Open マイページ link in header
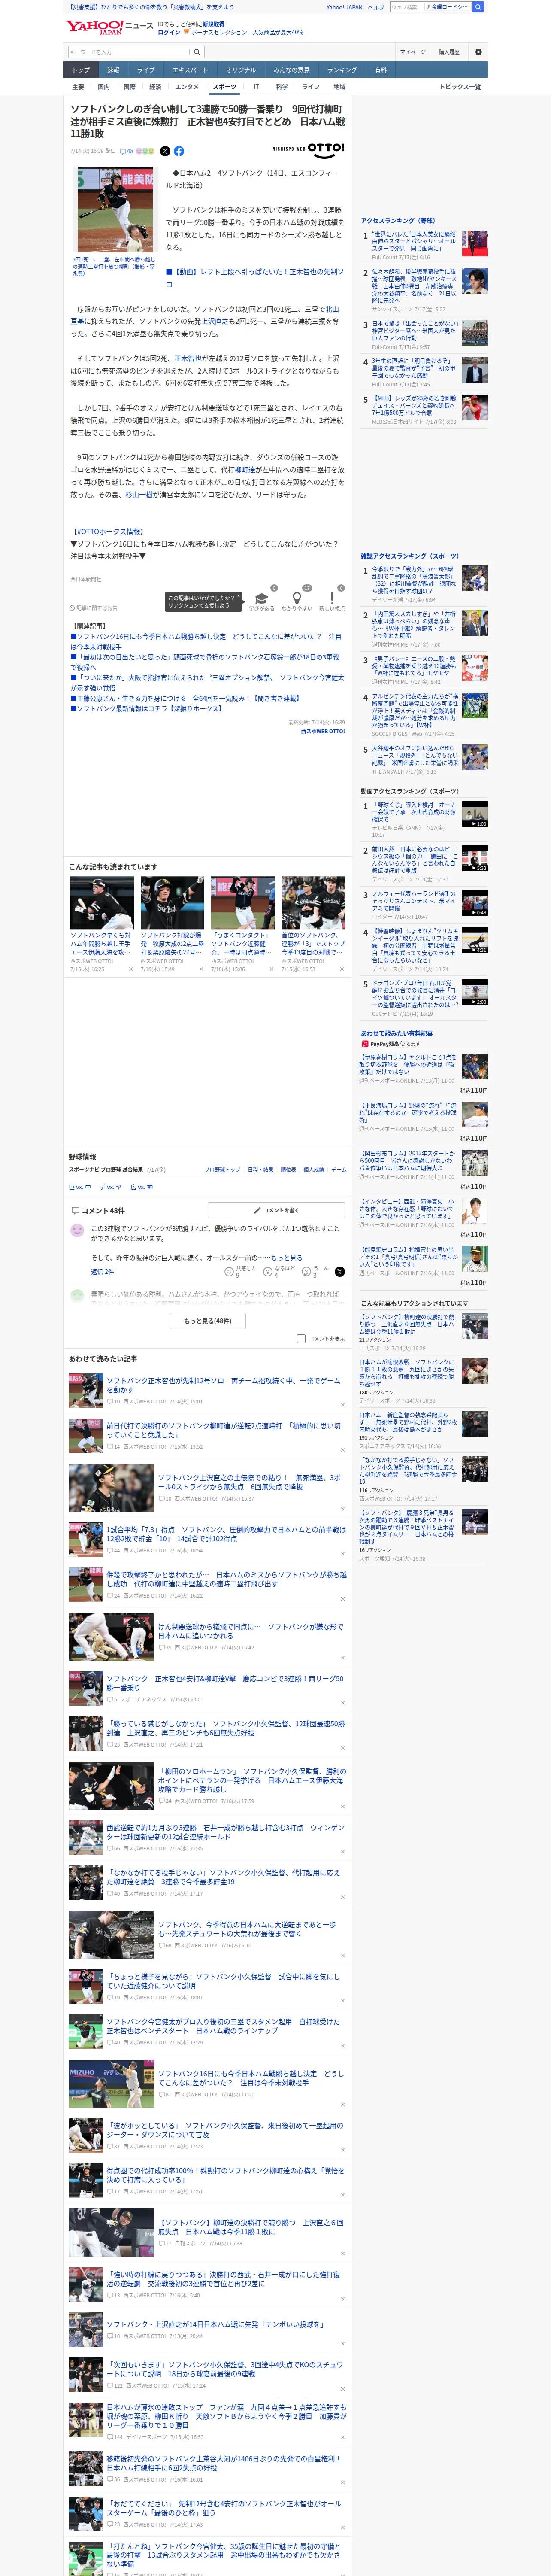Viewport: 551px width, 2576px height. (x=413, y=52)
